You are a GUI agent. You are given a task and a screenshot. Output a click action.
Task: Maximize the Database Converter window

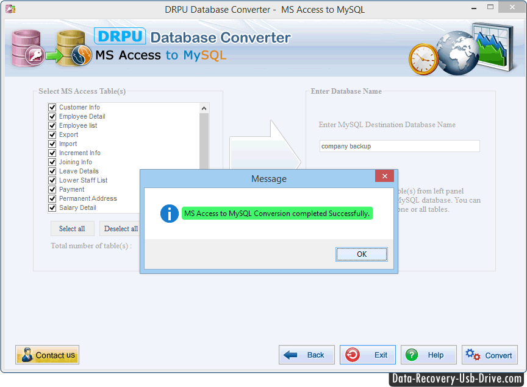tap(490, 7)
